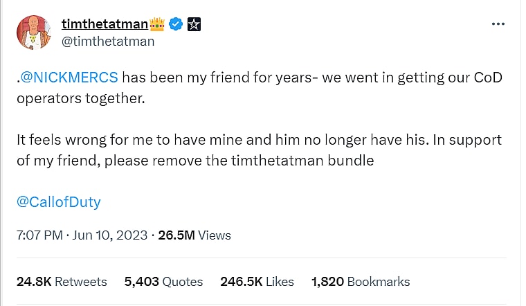
Task: Show the 24.8K Retweets list
Action: click(x=62, y=282)
